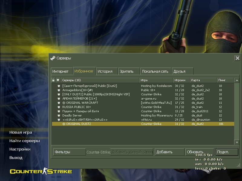This screenshot has height=181, width=242.
Task: Open the Друзья tab
Action: [183, 71]
